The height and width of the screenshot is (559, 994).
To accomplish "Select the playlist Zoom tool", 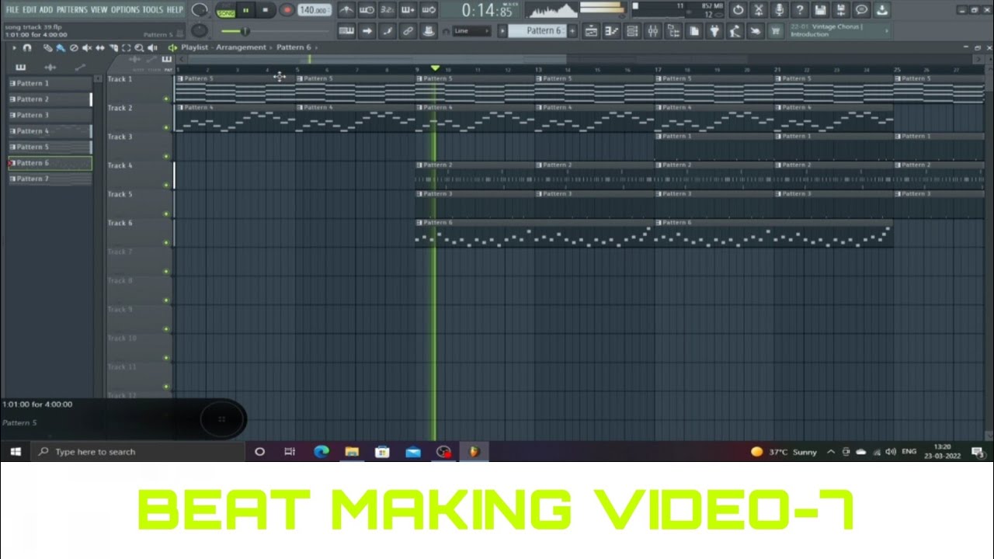I will [x=139, y=47].
